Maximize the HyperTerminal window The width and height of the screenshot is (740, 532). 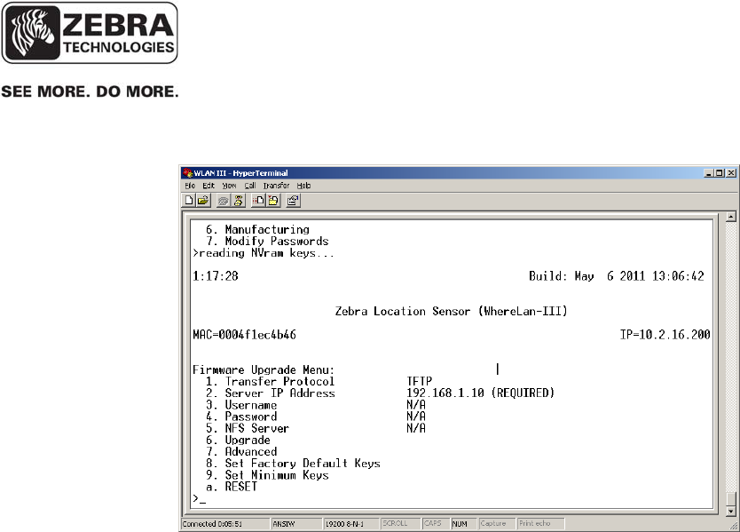[719, 173]
